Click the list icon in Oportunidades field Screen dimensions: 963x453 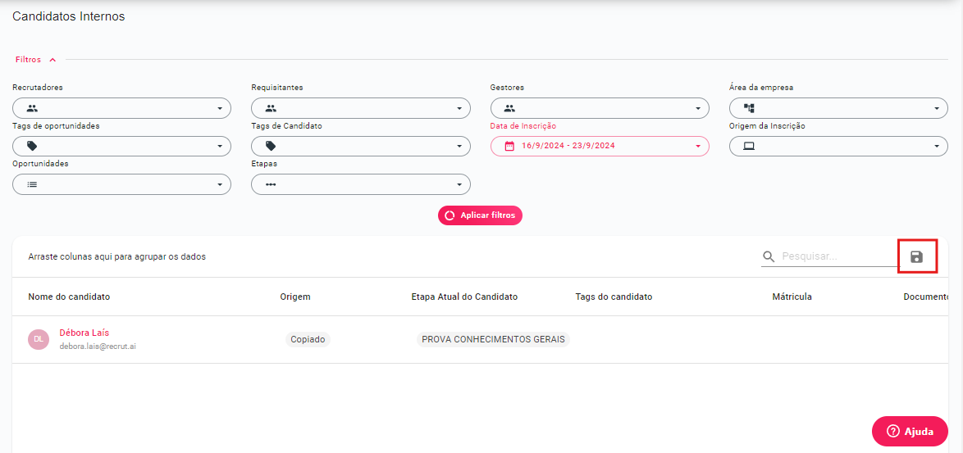[32, 184]
